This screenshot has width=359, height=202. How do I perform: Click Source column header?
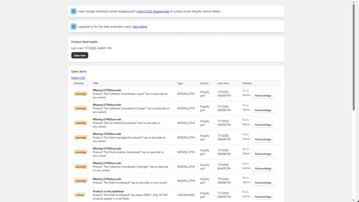click(x=204, y=83)
